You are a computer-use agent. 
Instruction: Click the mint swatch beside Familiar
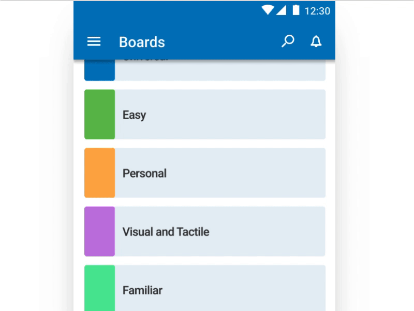coord(100,289)
